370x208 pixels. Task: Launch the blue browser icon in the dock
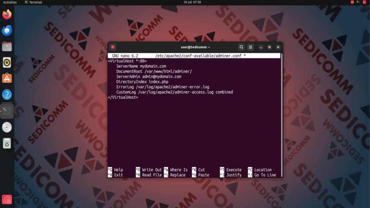[7, 31]
